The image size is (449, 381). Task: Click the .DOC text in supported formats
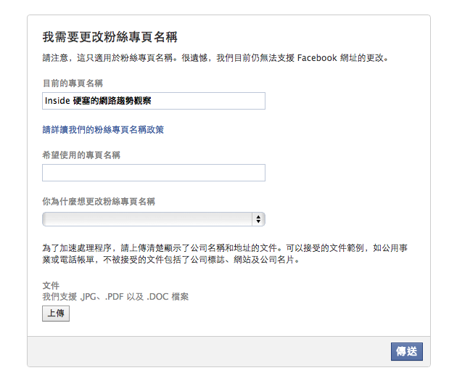click(157, 297)
